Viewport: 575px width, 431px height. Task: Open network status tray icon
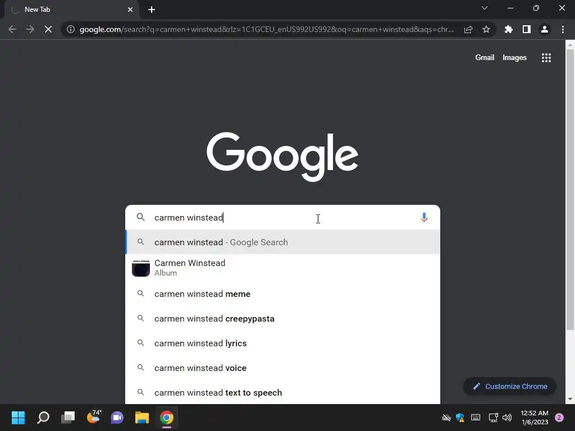click(x=493, y=418)
